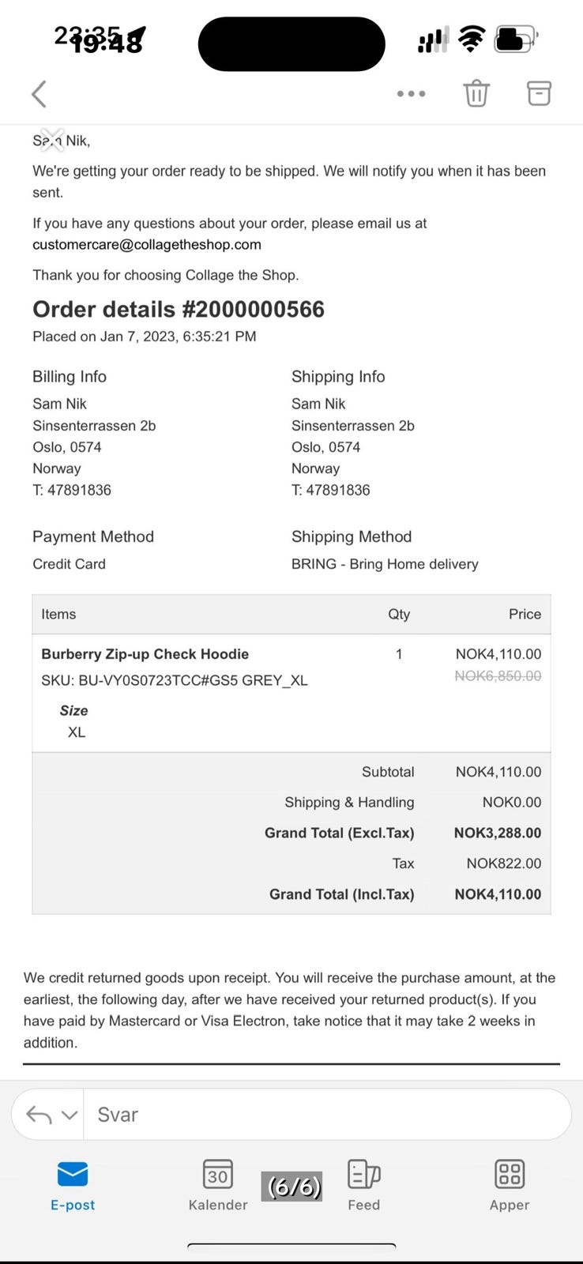Image resolution: width=583 pixels, height=1264 pixels.
Task: Archive this email with box icon
Action: point(539,93)
